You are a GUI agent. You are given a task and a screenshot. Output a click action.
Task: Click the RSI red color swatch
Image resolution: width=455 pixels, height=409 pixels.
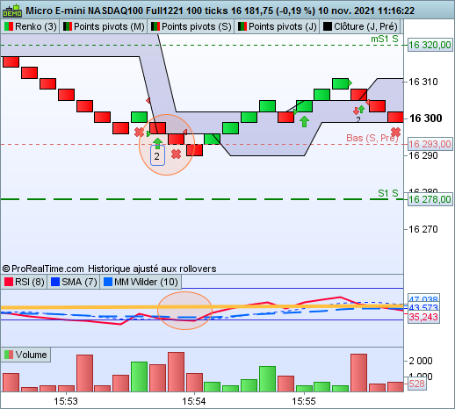(x=9, y=282)
